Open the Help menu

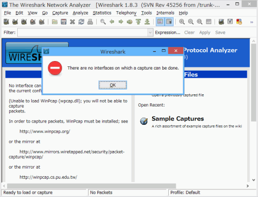click(183, 13)
